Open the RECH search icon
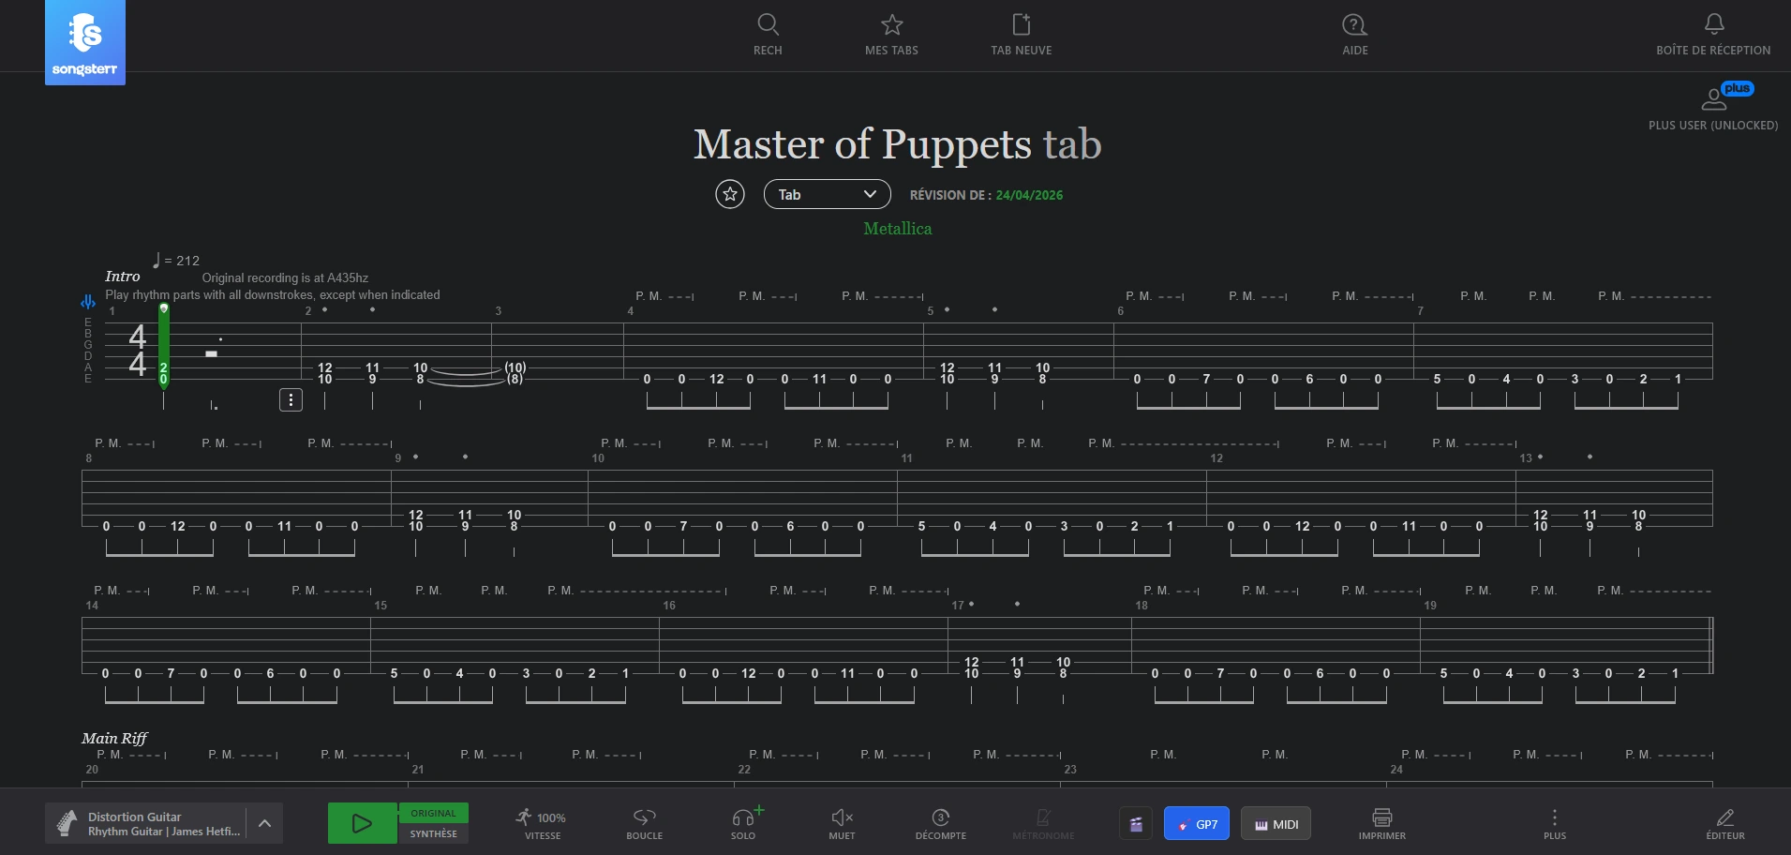Image resolution: width=1791 pixels, height=855 pixels. 768,35
